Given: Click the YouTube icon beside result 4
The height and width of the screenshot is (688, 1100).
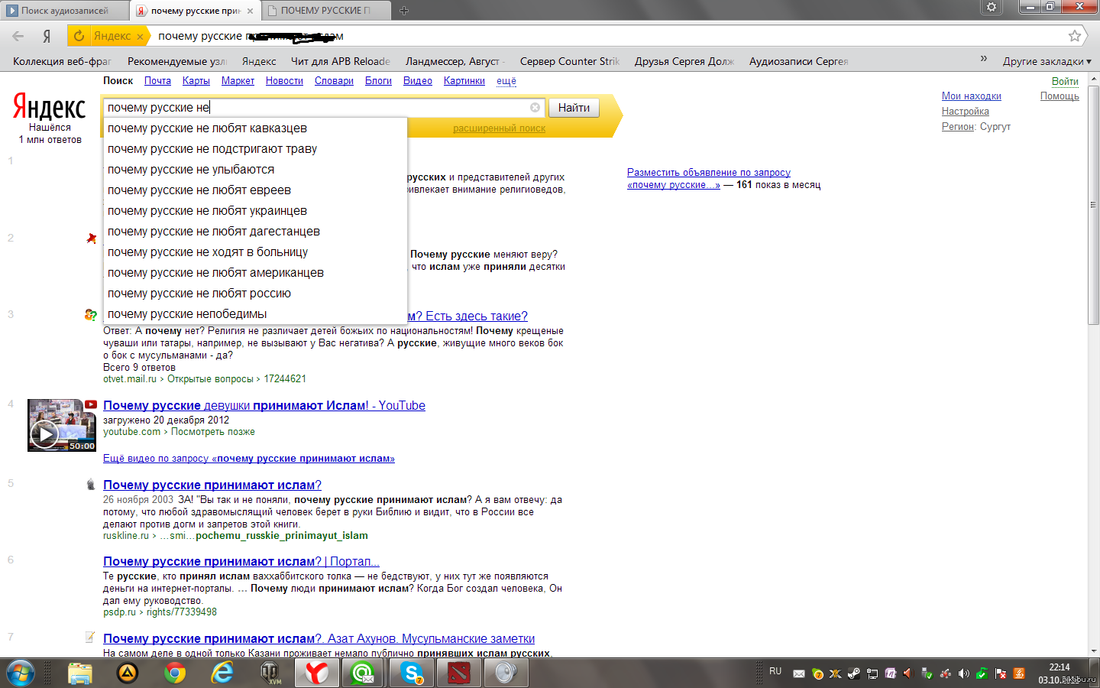Looking at the screenshot, I should click(91, 404).
